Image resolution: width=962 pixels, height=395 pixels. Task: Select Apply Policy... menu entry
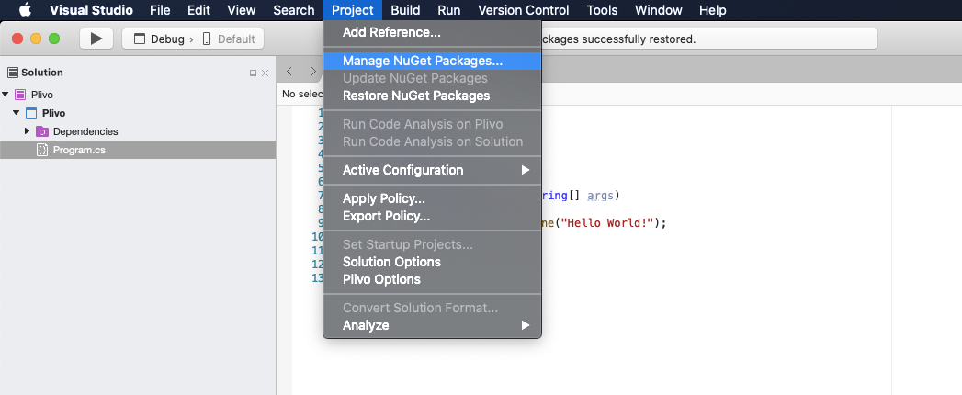tap(433, 198)
